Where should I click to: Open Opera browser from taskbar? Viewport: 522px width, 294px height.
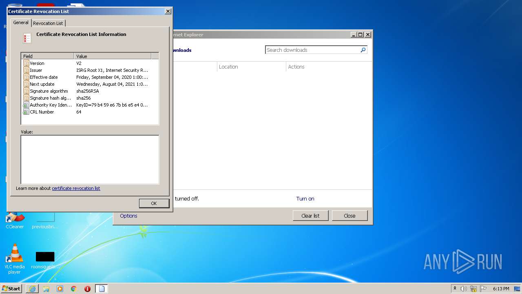click(x=87, y=289)
